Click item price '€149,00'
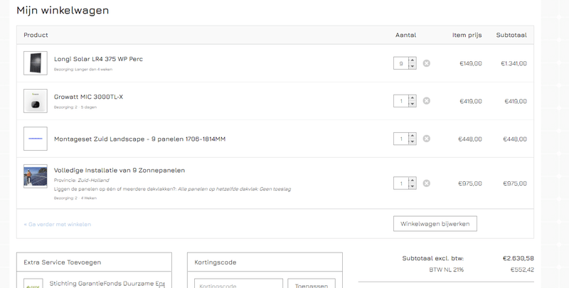 (x=471, y=63)
